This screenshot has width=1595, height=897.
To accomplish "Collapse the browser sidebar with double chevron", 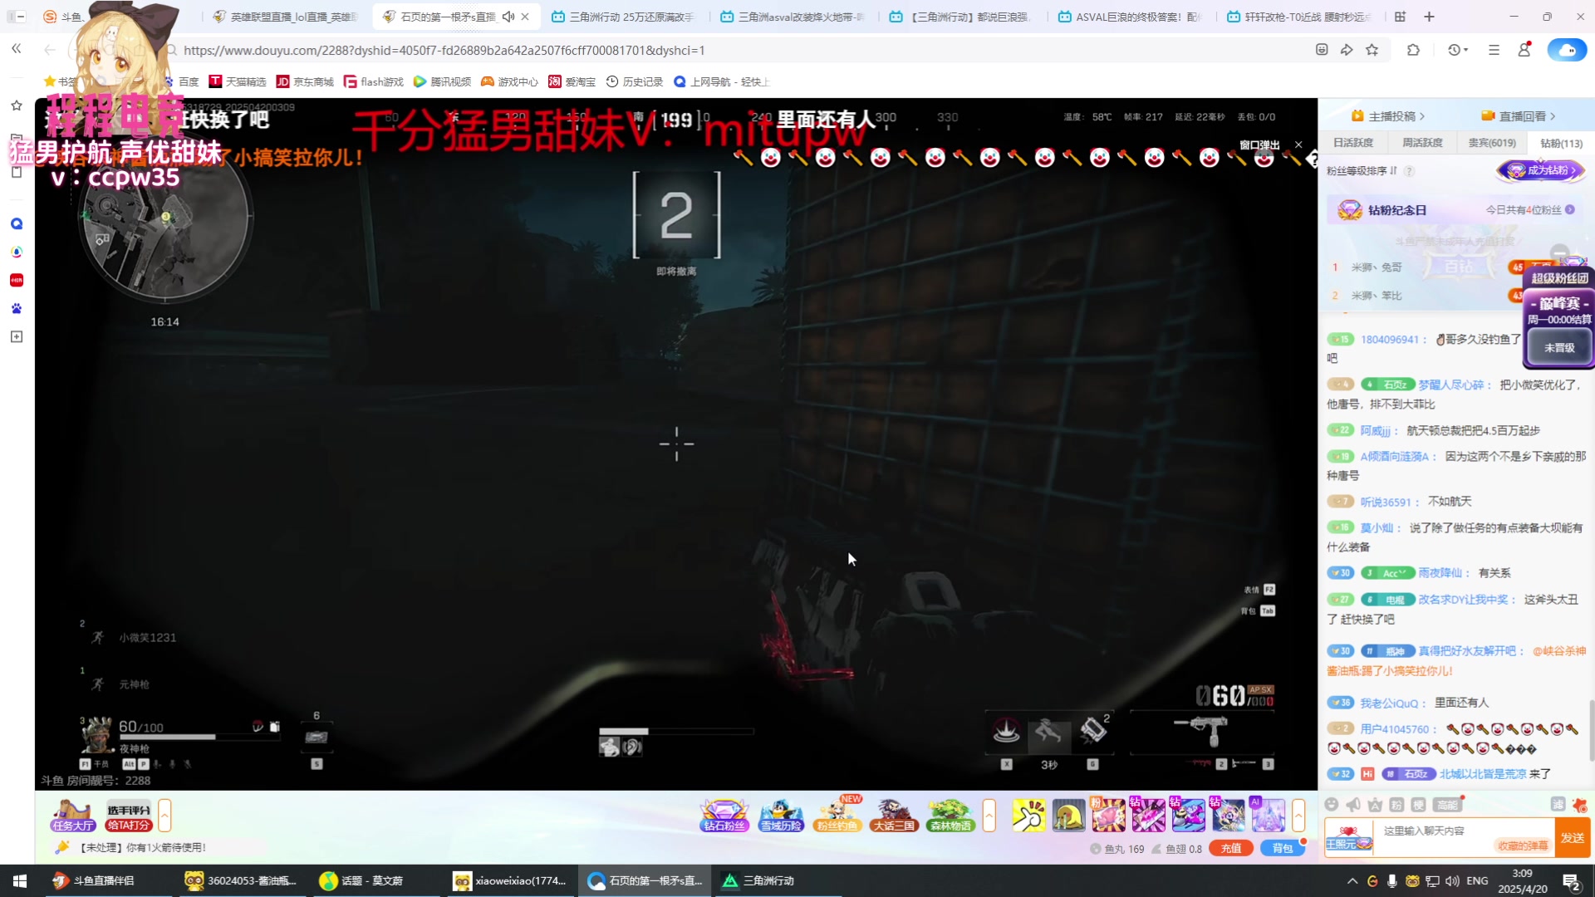I will pyautogui.click(x=17, y=50).
